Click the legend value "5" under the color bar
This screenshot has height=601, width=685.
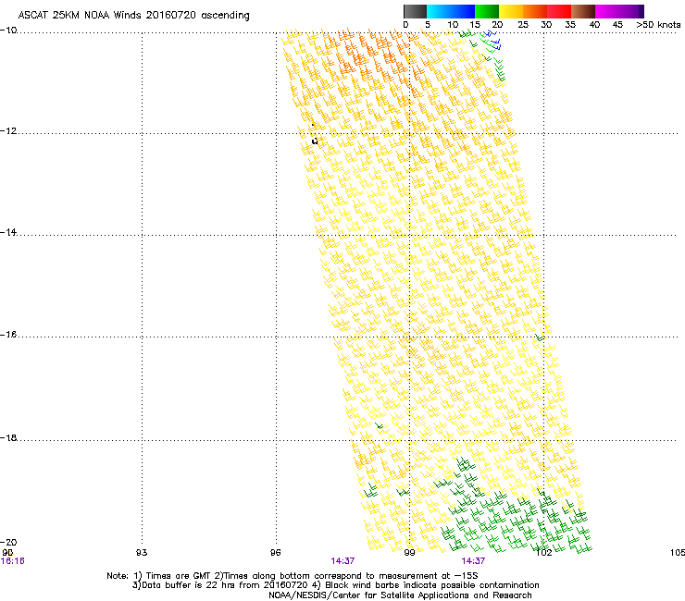(x=428, y=25)
